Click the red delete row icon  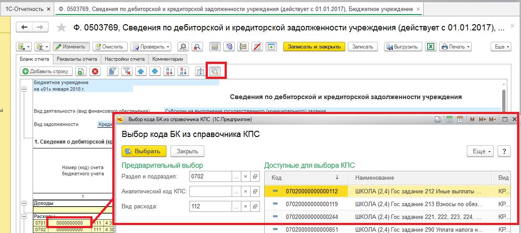(x=96, y=71)
